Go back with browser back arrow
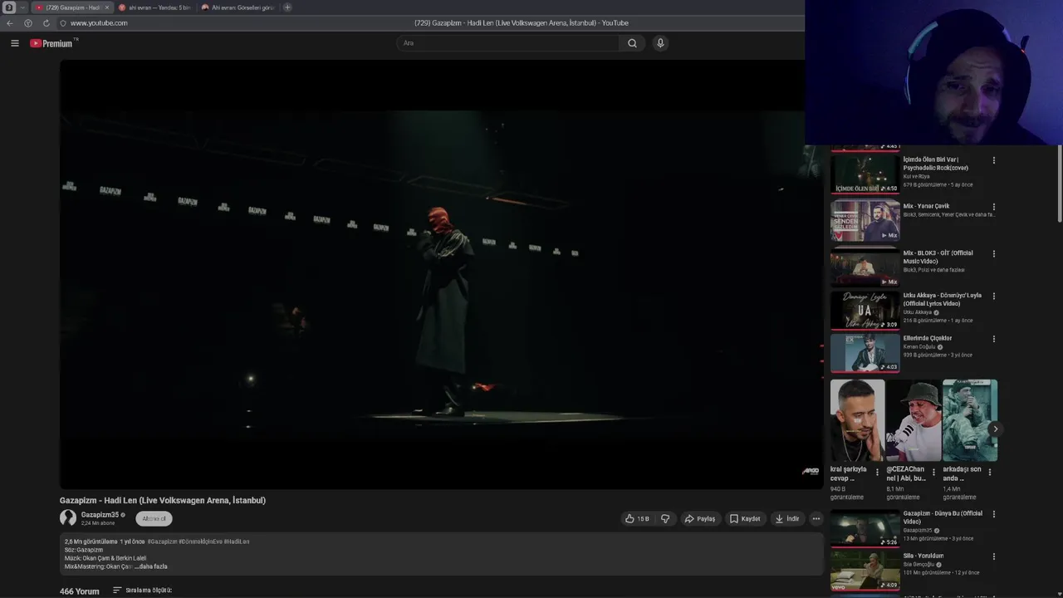The height and width of the screenshot is (598, 1063). [x=10, y=23]
